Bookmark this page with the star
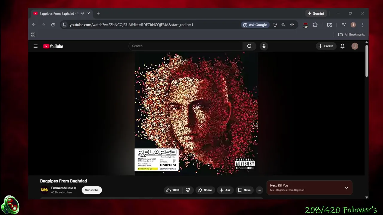383x215 pixels. click(292, 25)
